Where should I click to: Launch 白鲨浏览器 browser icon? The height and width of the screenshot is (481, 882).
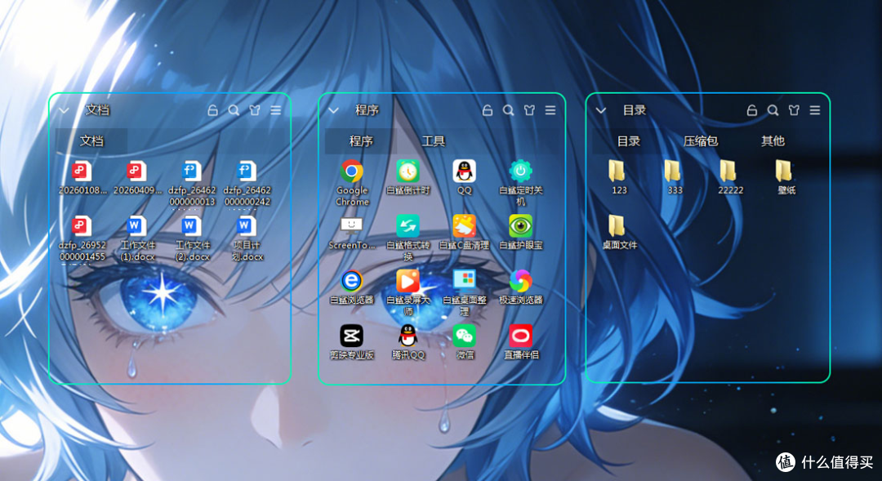click(x=351, y=281)
